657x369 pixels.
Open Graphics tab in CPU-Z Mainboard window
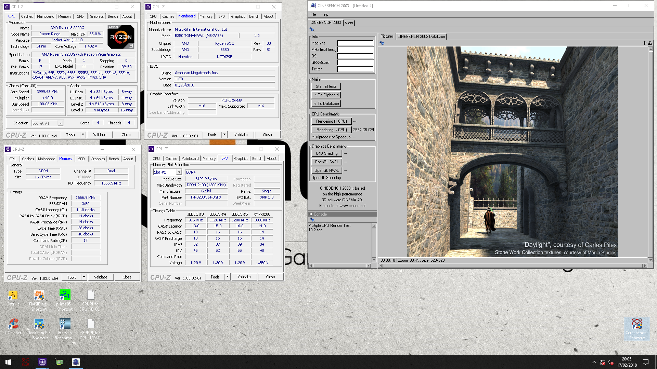238,16
